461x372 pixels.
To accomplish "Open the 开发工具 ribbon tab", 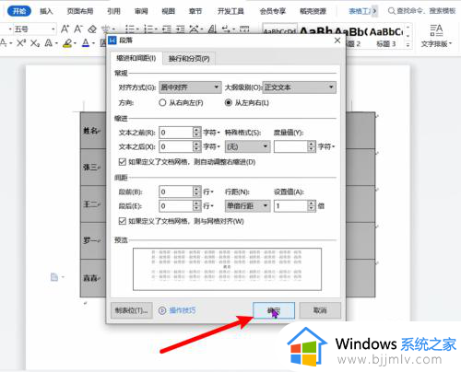I will click(230, 11).
